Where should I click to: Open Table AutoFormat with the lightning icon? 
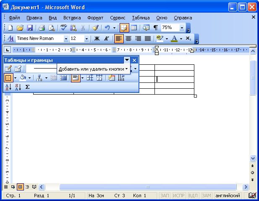pyautogui.click(x=112, y=78)
